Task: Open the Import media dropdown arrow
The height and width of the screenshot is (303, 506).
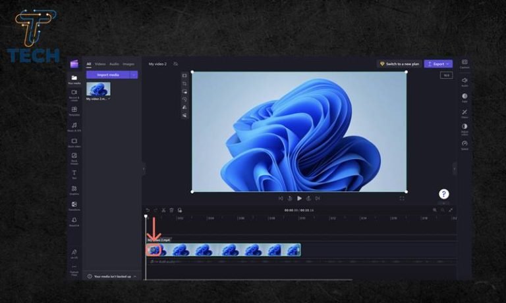Action: (134, 75)
